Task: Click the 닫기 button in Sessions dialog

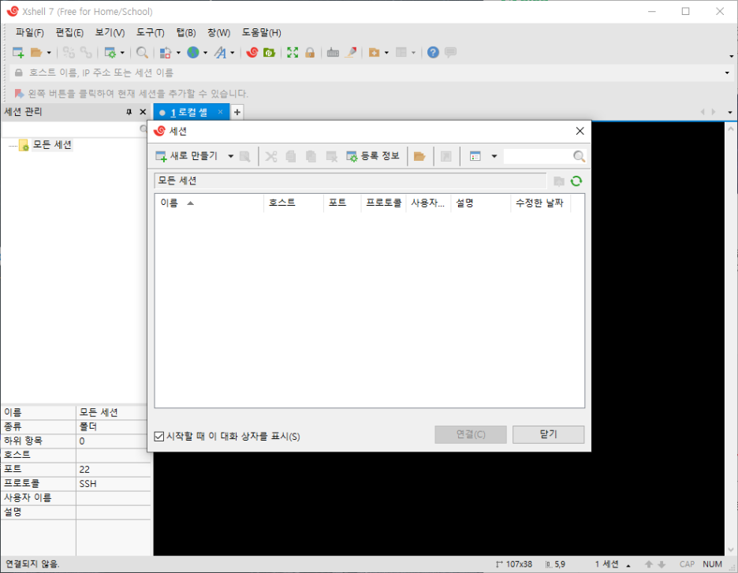Action: [548, 434]
